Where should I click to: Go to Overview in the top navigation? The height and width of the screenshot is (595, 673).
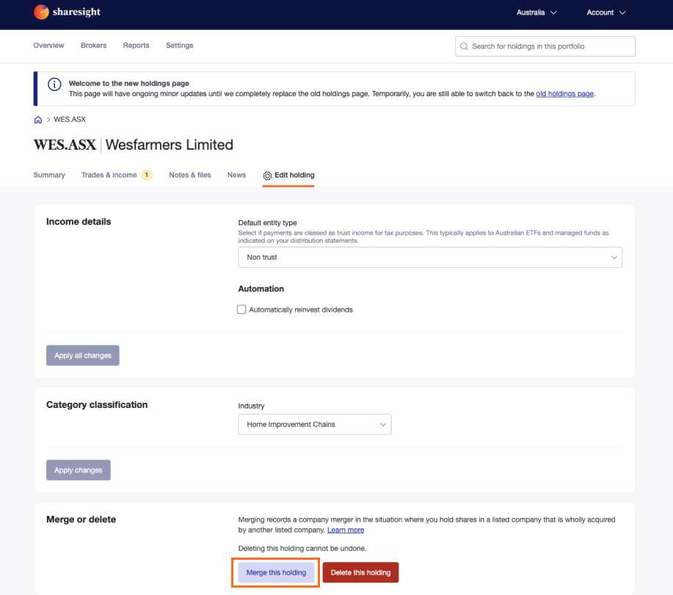pyautogui.click(x=48, y=45)
